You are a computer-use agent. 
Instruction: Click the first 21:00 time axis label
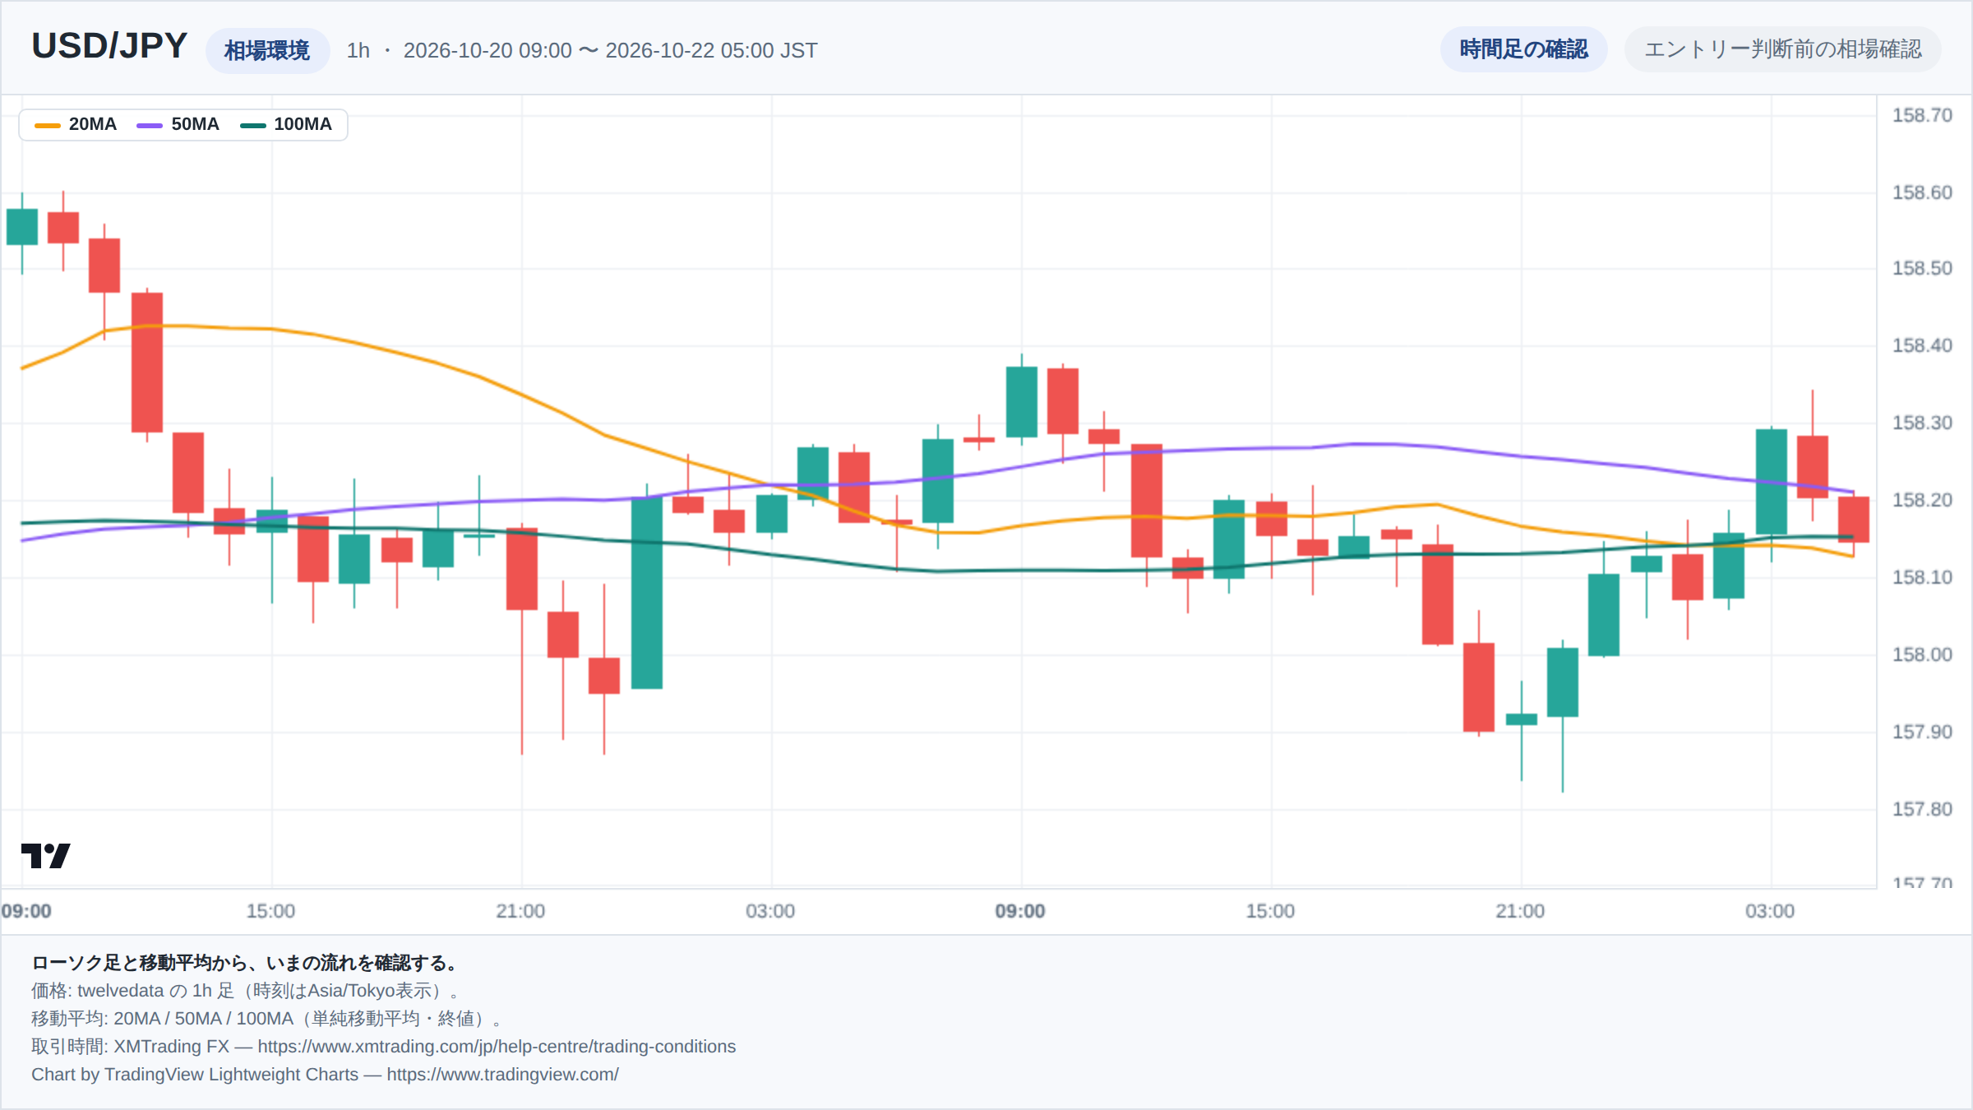[520, 911]
